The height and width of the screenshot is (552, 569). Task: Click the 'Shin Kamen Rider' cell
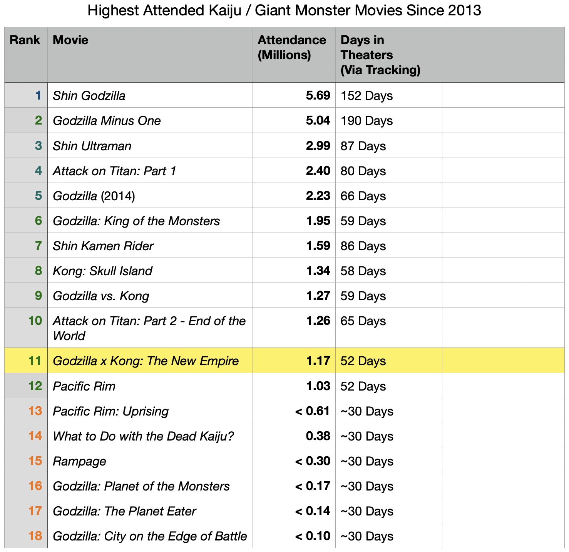(150, 246)
